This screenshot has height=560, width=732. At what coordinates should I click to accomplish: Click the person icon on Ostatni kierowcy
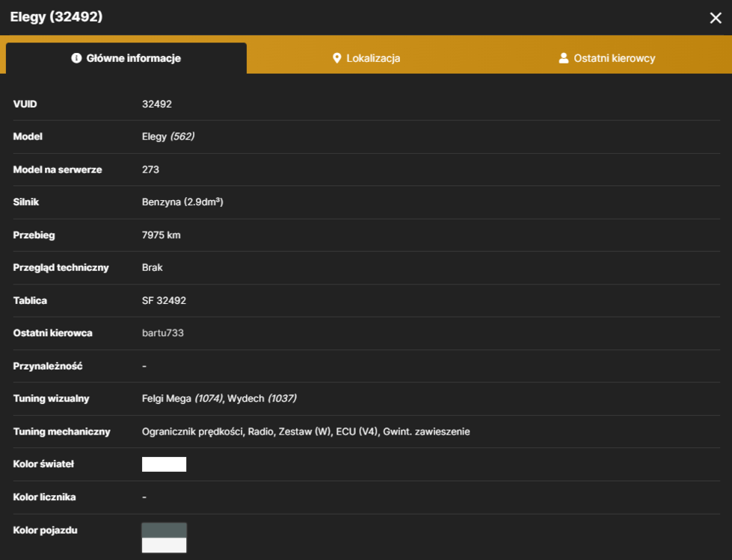[564, 57]
